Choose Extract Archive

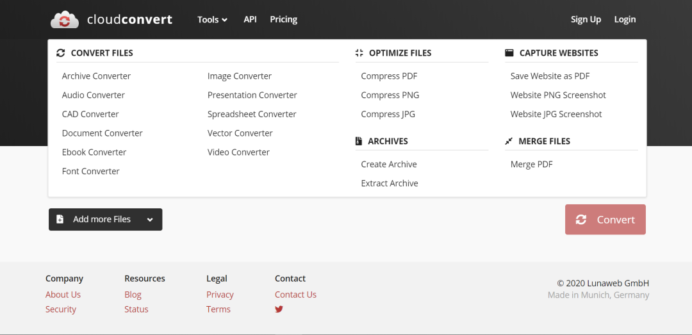(390, 183)
